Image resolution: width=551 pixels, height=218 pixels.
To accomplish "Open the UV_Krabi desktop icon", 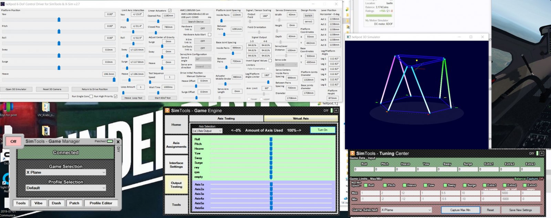I will [x=45, y=108].
